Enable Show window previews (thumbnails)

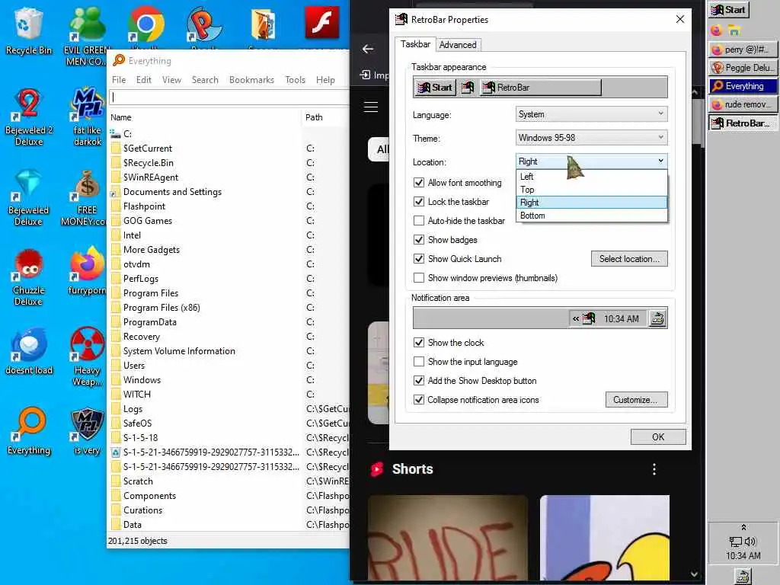419,277
